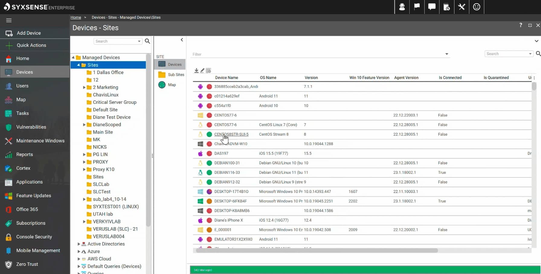
Task: Click the device grid search magnifier
Action: click(x=538, y=54)
